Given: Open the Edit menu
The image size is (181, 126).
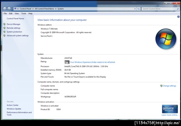Looking at the screenshot, I should coord(11,13).
